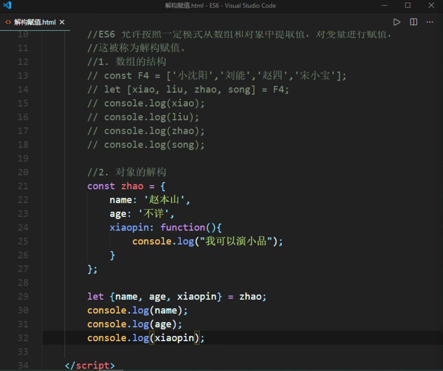The width and height of the screenshot is (443, 371).
Task: Click the comment '//2. 对象的解构'
Action: [x=127, y=172]
